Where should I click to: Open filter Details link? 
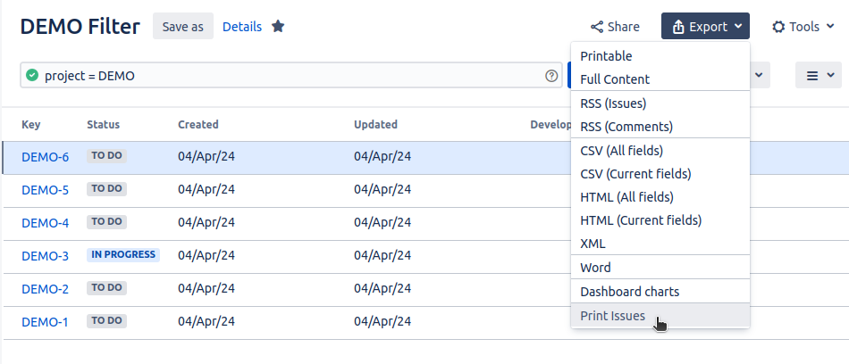(242, 27)
